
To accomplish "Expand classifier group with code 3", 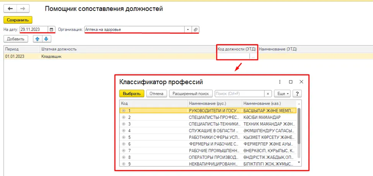I will click(x=123, y=124).
